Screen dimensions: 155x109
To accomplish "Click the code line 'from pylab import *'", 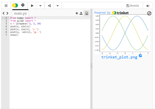I will click(23, 21).
